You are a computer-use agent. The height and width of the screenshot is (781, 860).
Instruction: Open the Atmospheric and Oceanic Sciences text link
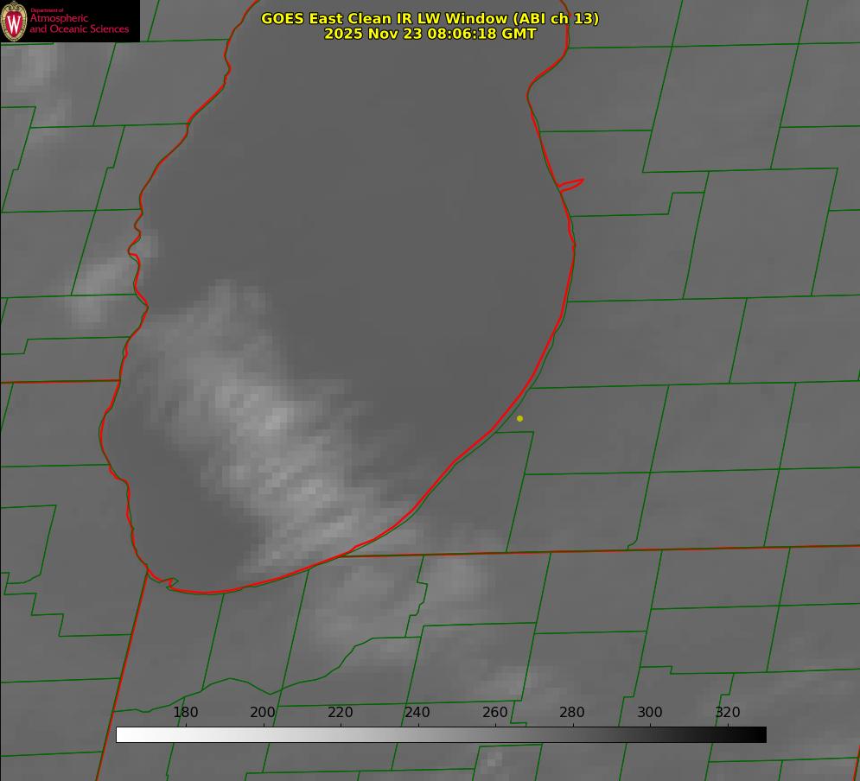click(79, 23)
